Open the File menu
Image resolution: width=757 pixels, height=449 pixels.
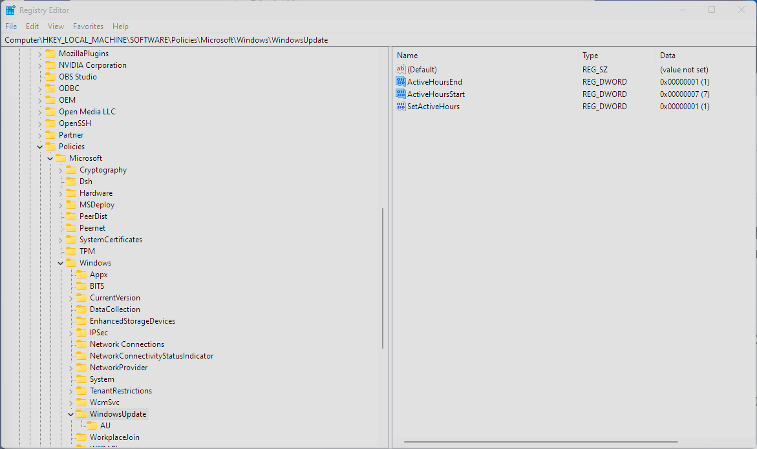tap(10, 26)
